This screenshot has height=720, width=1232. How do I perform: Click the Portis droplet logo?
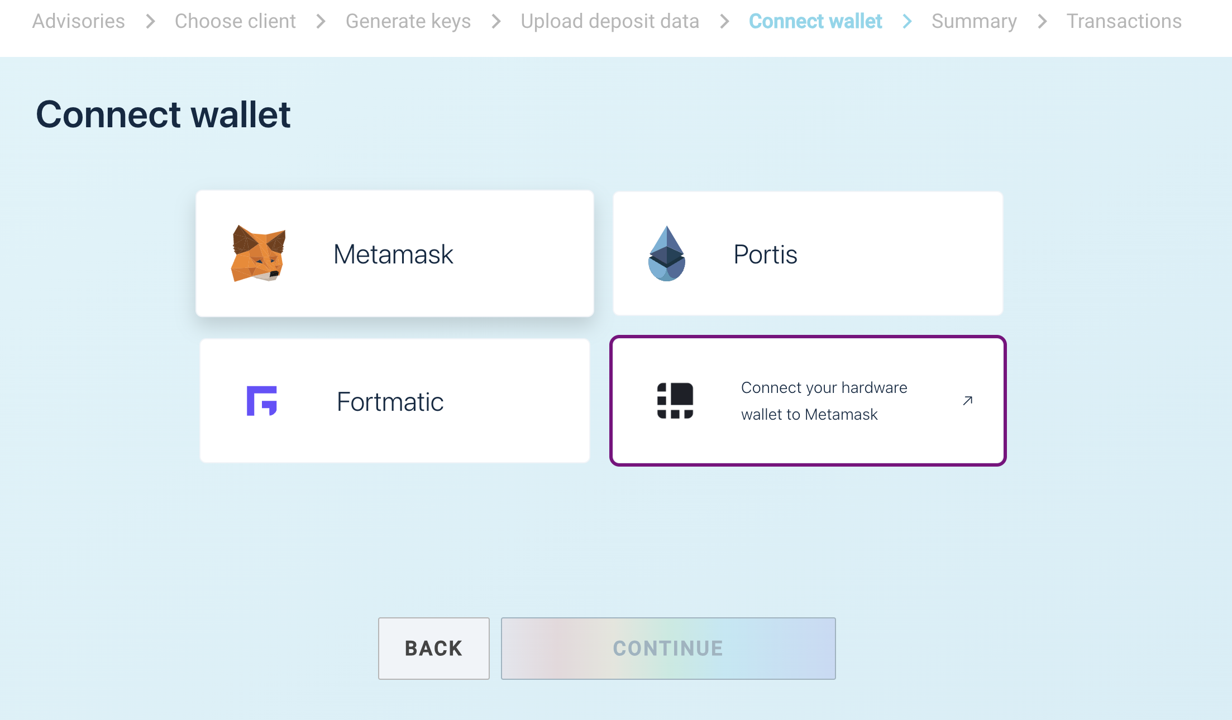pos(666,253)
